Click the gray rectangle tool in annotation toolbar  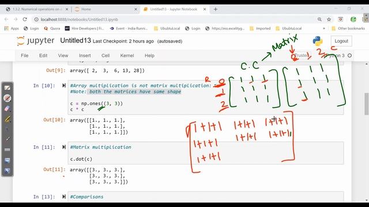pos(7,149)
